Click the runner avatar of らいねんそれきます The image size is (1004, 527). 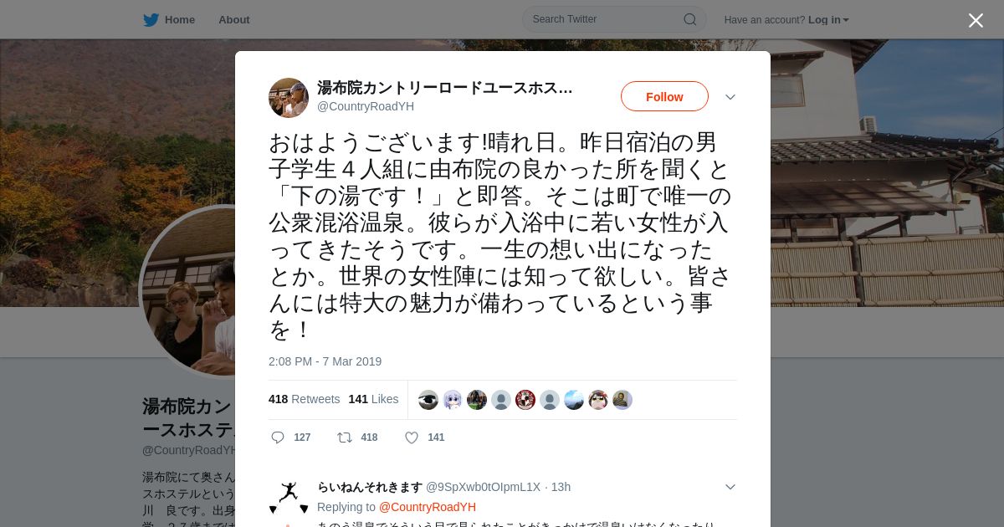289,498
